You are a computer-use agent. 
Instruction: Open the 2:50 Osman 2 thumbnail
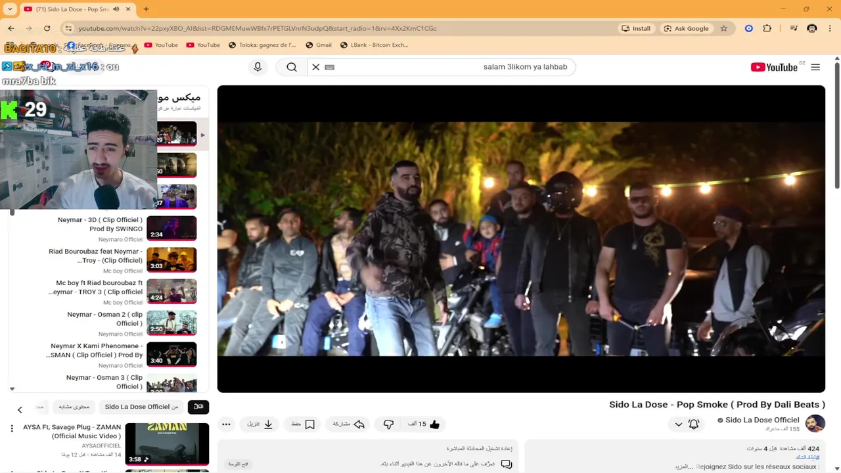coord(171,323)
